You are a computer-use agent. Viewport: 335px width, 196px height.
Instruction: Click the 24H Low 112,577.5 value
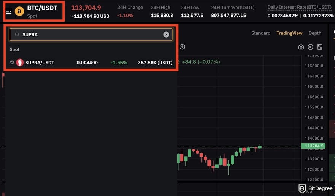coord(192,15)
